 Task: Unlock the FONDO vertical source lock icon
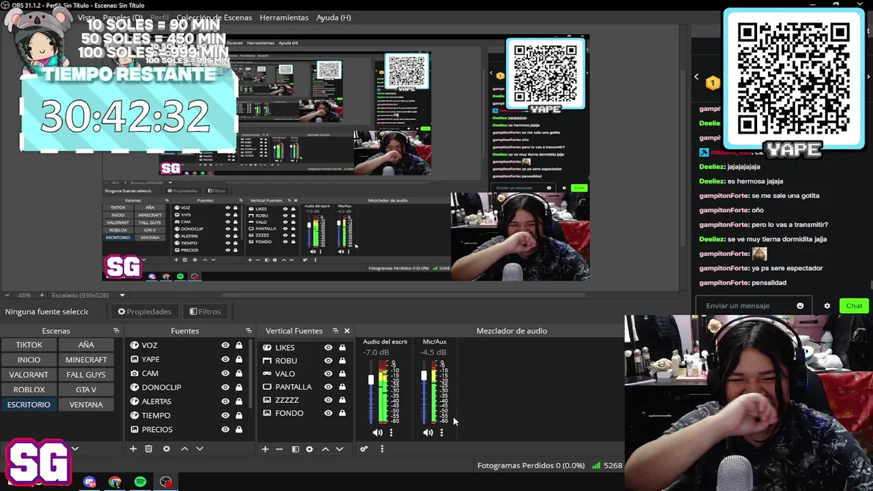(342, 413)
